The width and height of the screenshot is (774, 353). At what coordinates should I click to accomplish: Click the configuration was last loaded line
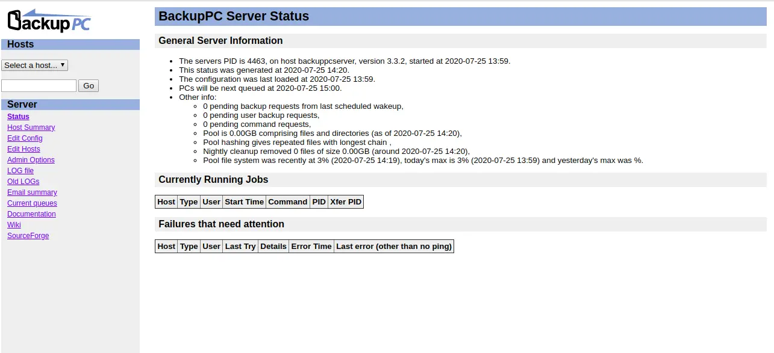click(277, 79)
